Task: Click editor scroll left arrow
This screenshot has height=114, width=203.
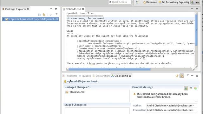Action: click(68, 69)
